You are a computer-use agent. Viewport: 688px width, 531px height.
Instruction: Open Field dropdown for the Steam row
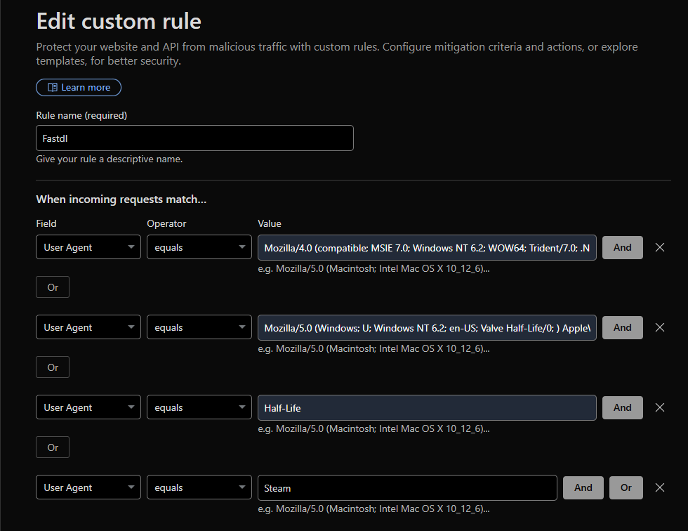click(x=88, y=487)
